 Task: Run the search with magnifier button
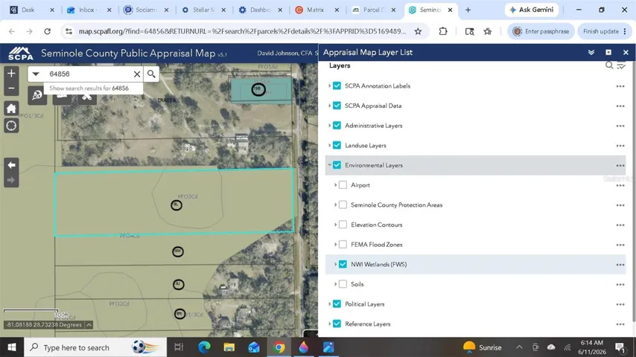coord(151,74)
